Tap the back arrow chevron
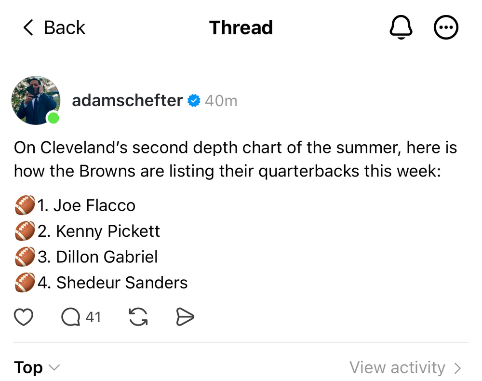Image resolution: width=482 pixels, height=381 pixels. pyautogui.click(x=28, y=28)
